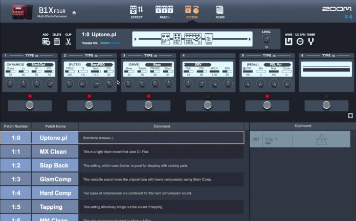Viewport: 356px width, 221px height.
Task: Open the 120 BPM tempo setting
Action: 300,41
